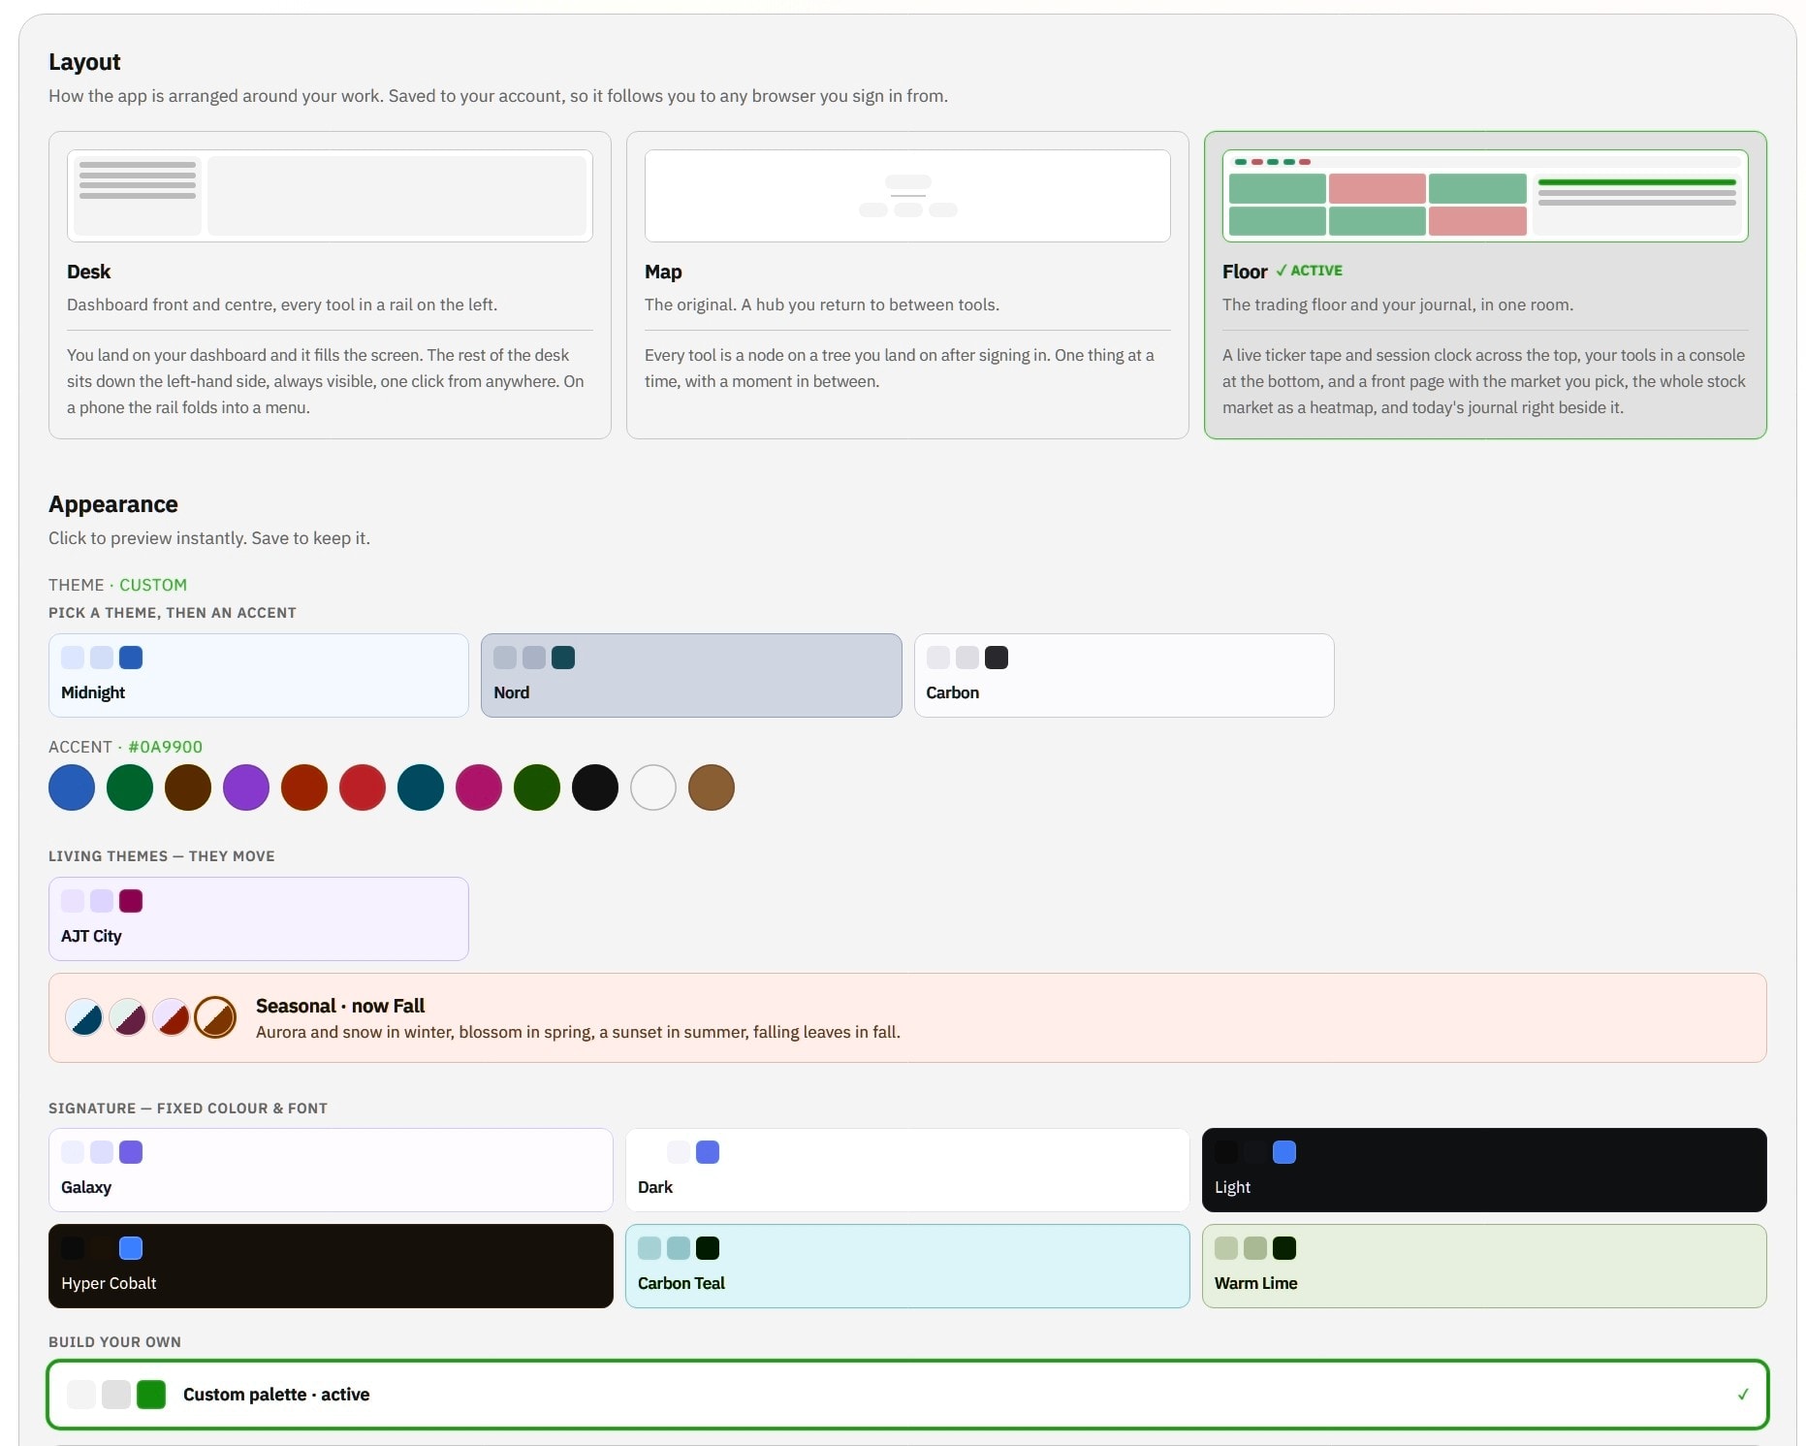This screenshot has width=1806, height=1446.
Task: Choose the tan brown accent swatch
Action: point(712,787)
